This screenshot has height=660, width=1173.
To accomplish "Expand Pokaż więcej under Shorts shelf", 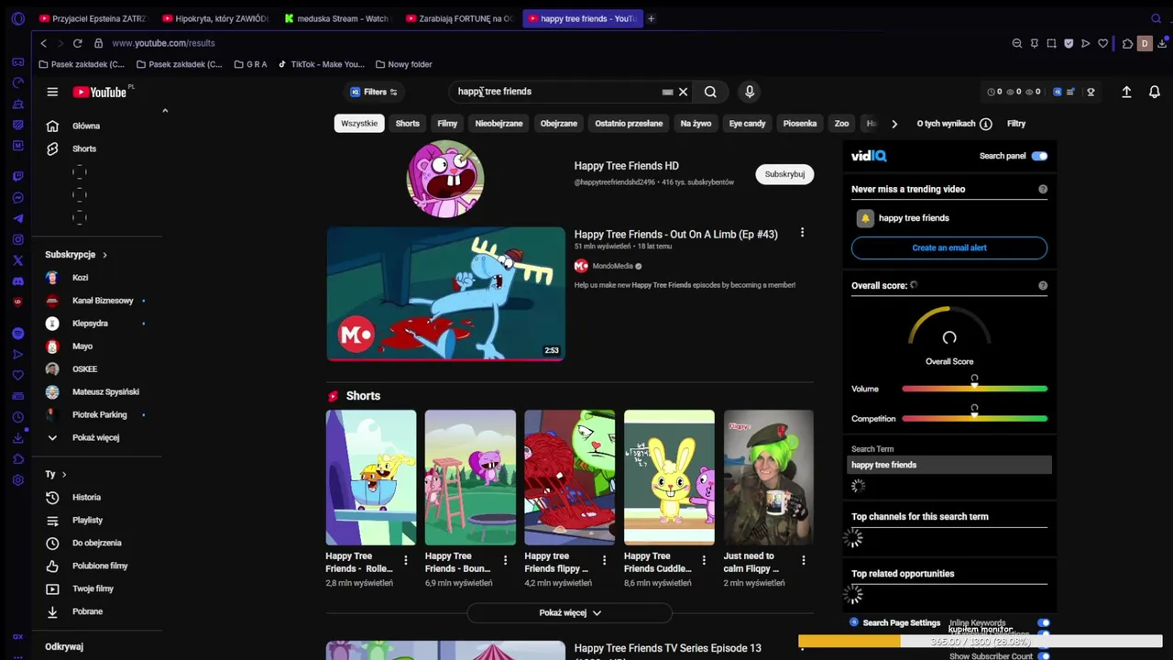I will tap(569, 612).
